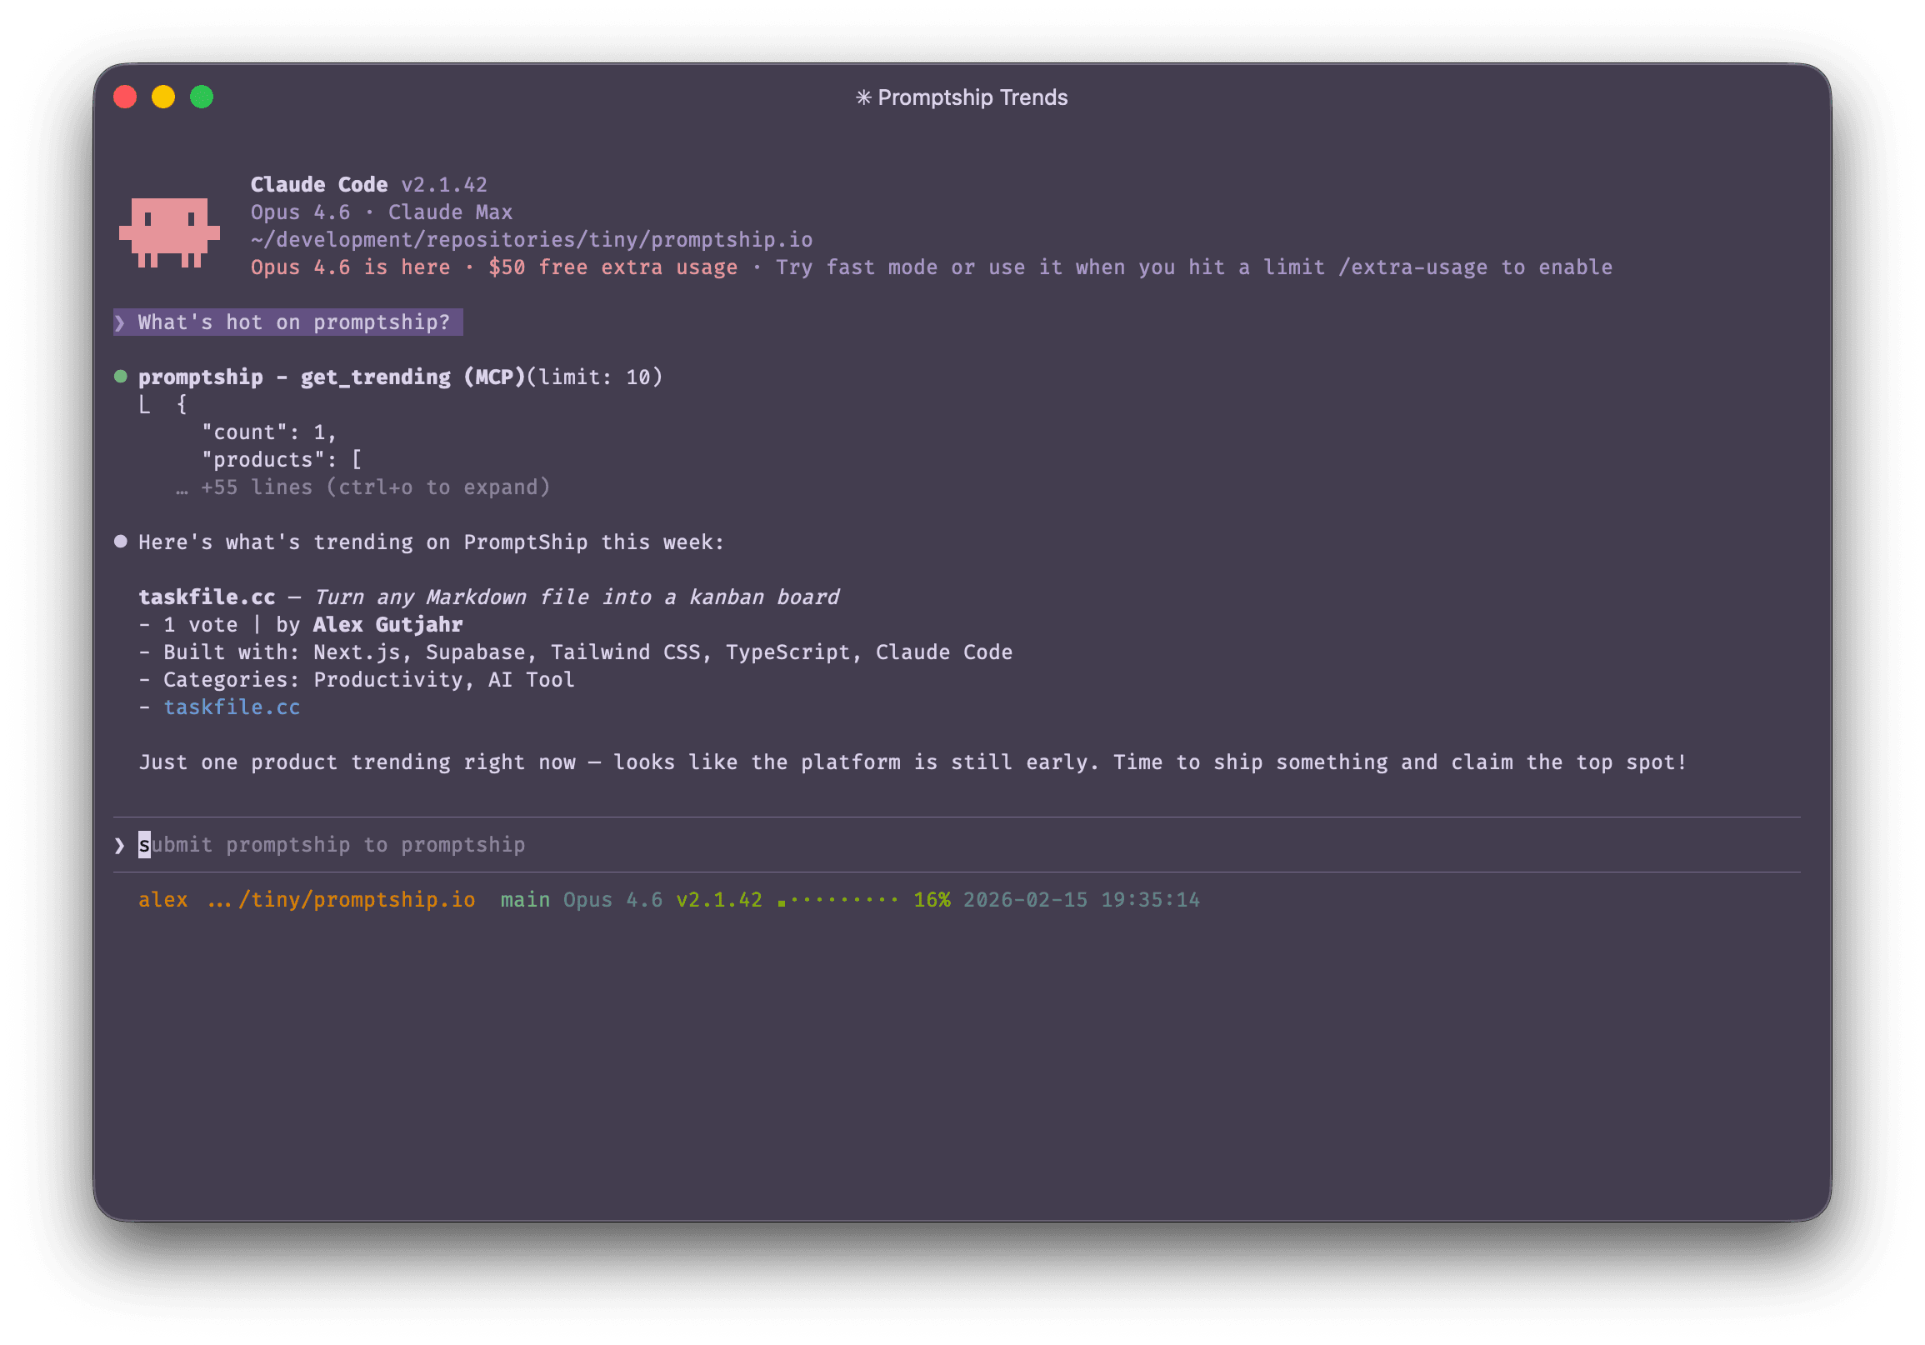Click the arrow before "What's hot on promptship?"
Viewport: 1925px width, 1345px height.
pyautogui.click(x=121, y=321)
